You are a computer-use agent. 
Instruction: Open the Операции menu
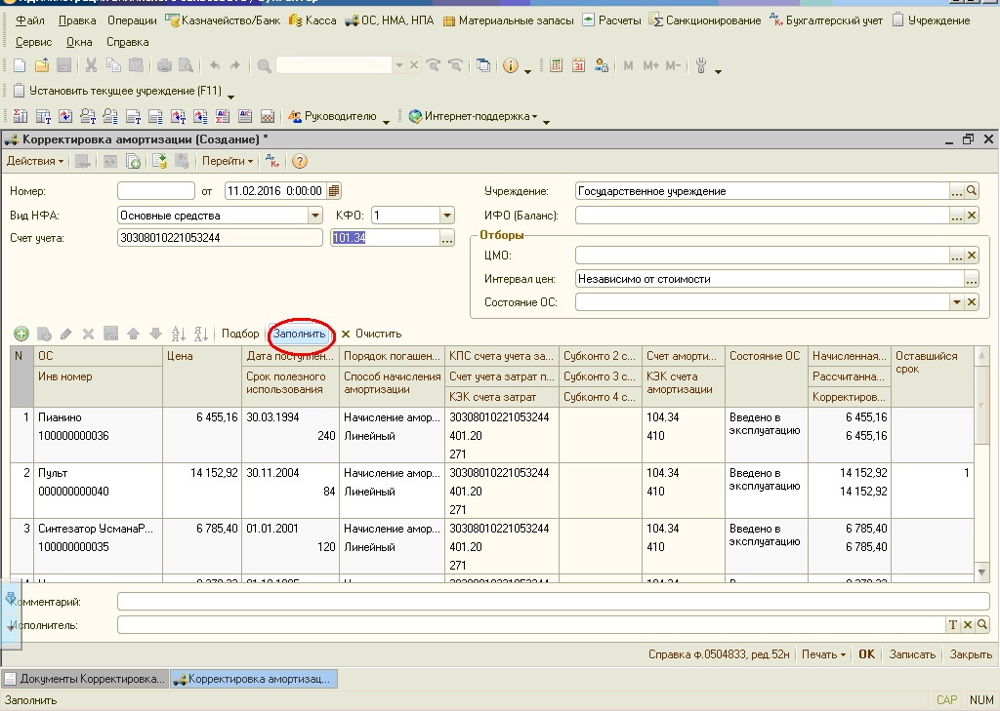tap(132, 20)
